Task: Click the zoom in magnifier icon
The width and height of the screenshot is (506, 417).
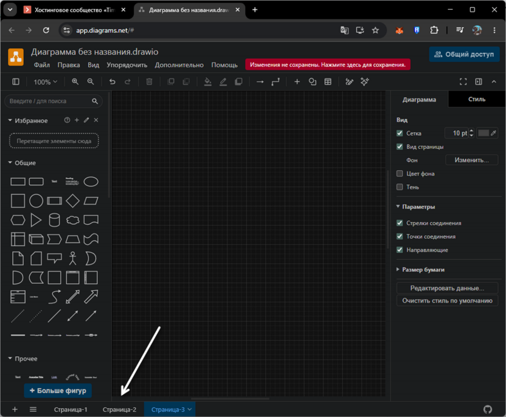Action: [75, 81]
